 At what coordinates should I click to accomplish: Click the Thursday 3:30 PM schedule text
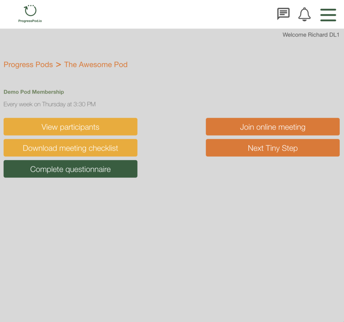(x=50, y=104)
